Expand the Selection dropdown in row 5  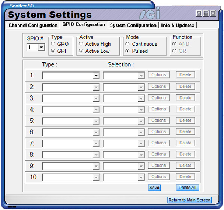(x=141, y=121)
